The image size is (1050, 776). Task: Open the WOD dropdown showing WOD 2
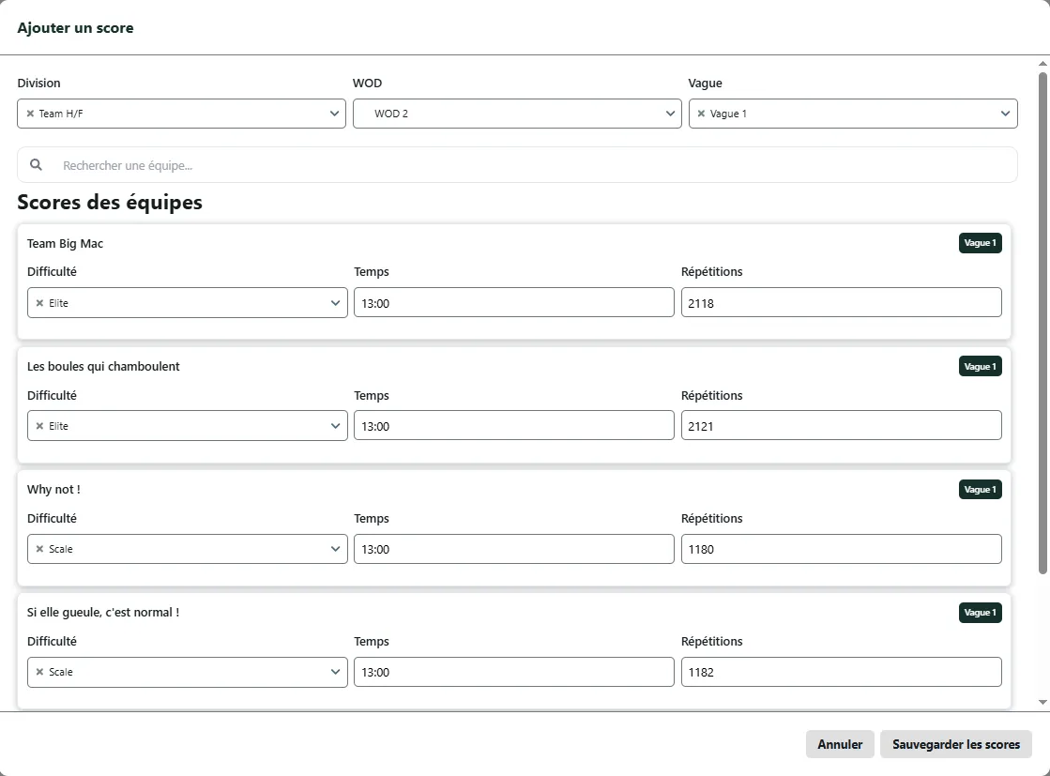[x=516, y=114]
